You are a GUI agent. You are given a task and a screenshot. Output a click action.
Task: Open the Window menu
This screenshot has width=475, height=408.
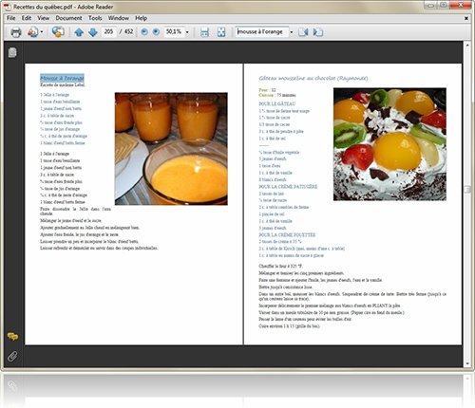pos(119,18)
